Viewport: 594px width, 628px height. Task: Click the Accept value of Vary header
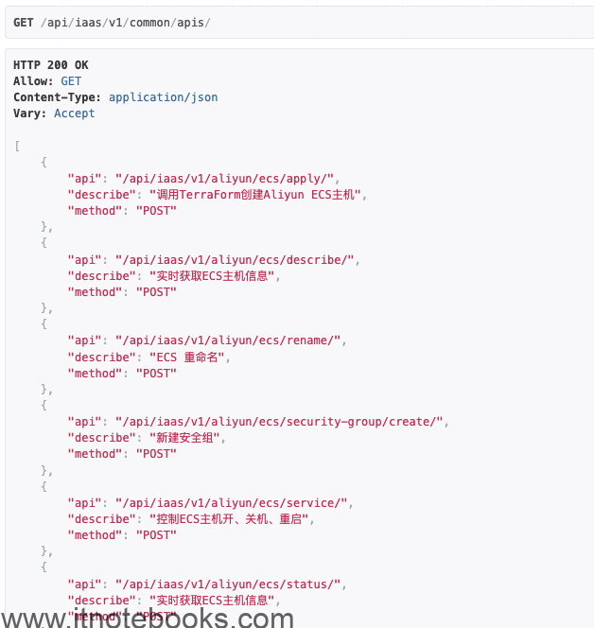click(x=75, y=113)
